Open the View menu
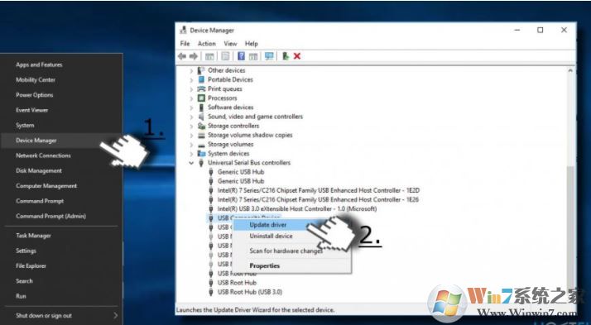The image size is (591, 325). pyautogui.click(x=230, y=44)
